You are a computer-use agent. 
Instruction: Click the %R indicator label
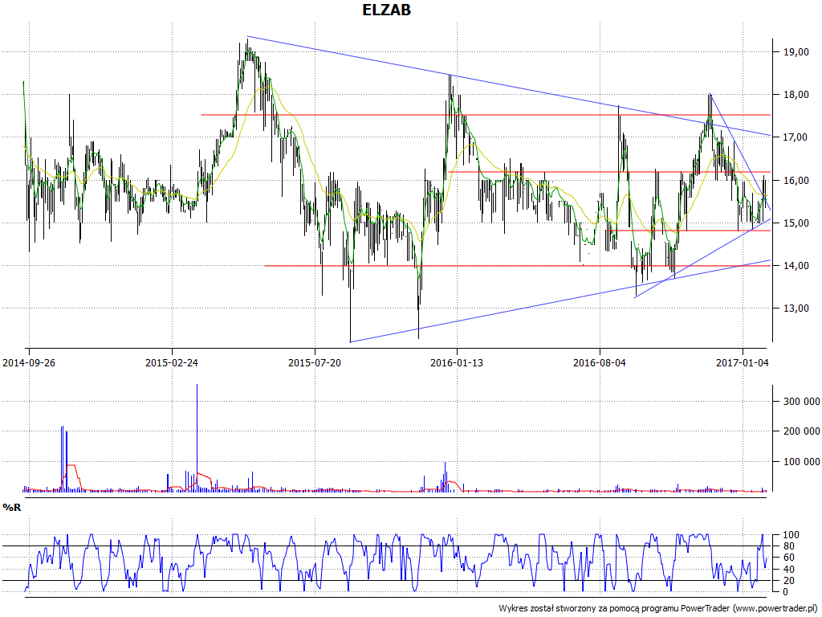[11, 508]
